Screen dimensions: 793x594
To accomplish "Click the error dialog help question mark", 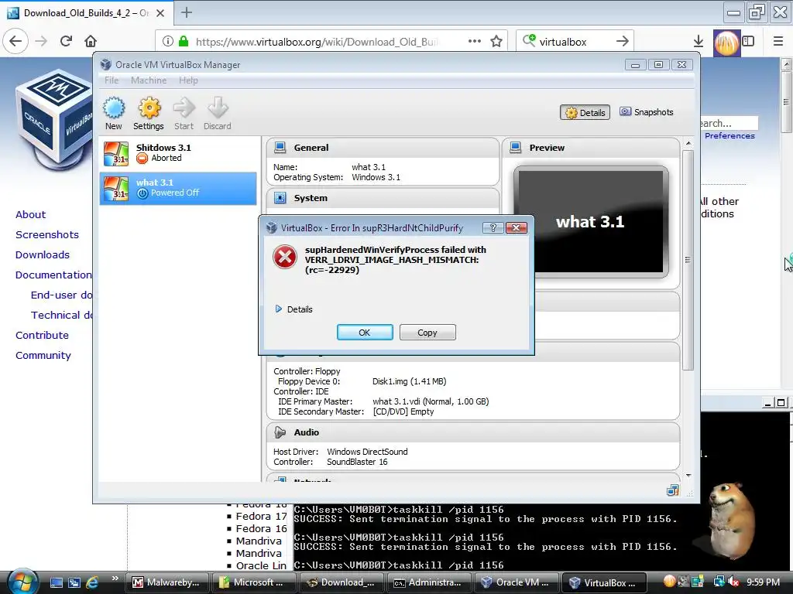I will (493, 228).
